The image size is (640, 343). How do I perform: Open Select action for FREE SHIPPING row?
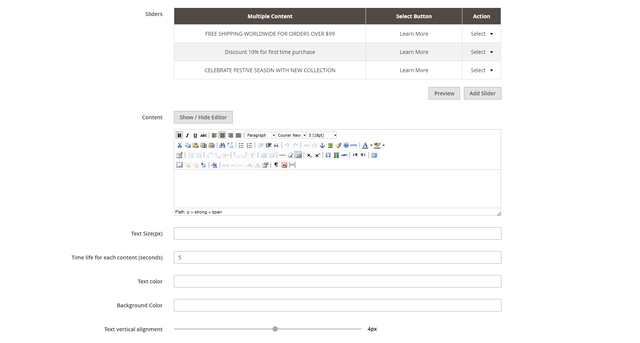coord(481,34)
